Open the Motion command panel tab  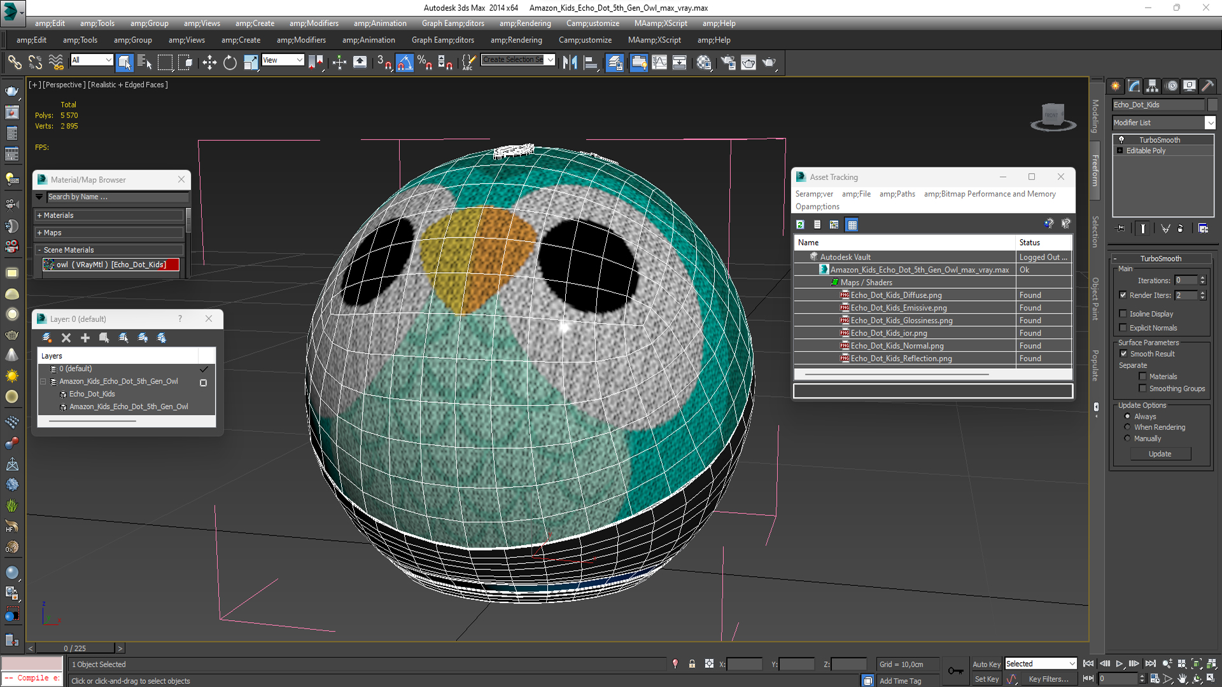click(1172, 86)
